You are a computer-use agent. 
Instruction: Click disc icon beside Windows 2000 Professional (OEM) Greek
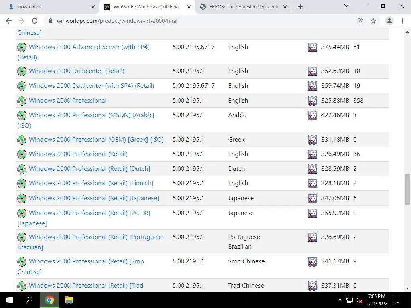[x=22, y=140]
